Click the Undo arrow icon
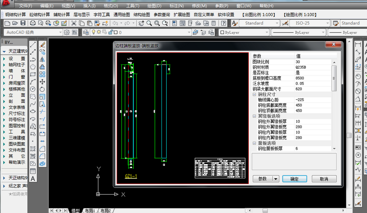Image resolution: width=367 pixels, height=213 pixels. tap(115, 23)
